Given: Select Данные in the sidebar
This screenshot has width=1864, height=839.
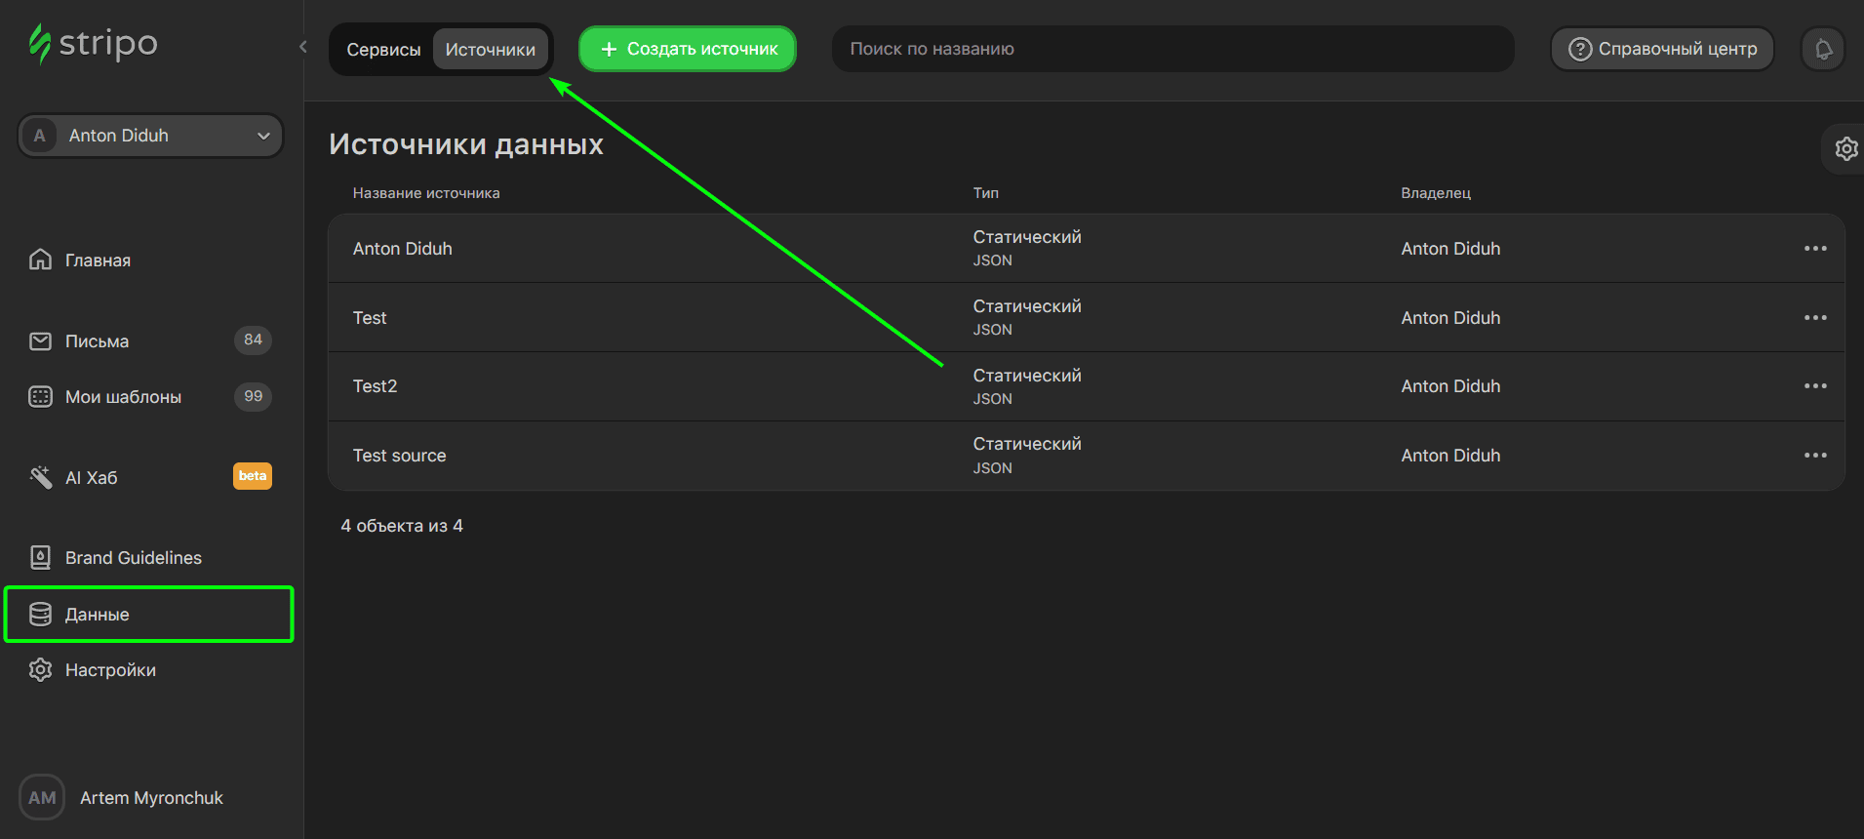Looking at the screenshot, I should point(97,615).
